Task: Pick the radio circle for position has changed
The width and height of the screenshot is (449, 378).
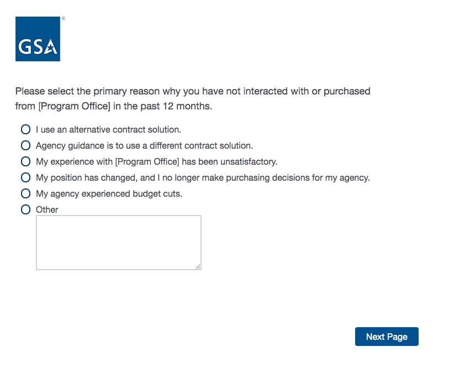Action: 25,178
